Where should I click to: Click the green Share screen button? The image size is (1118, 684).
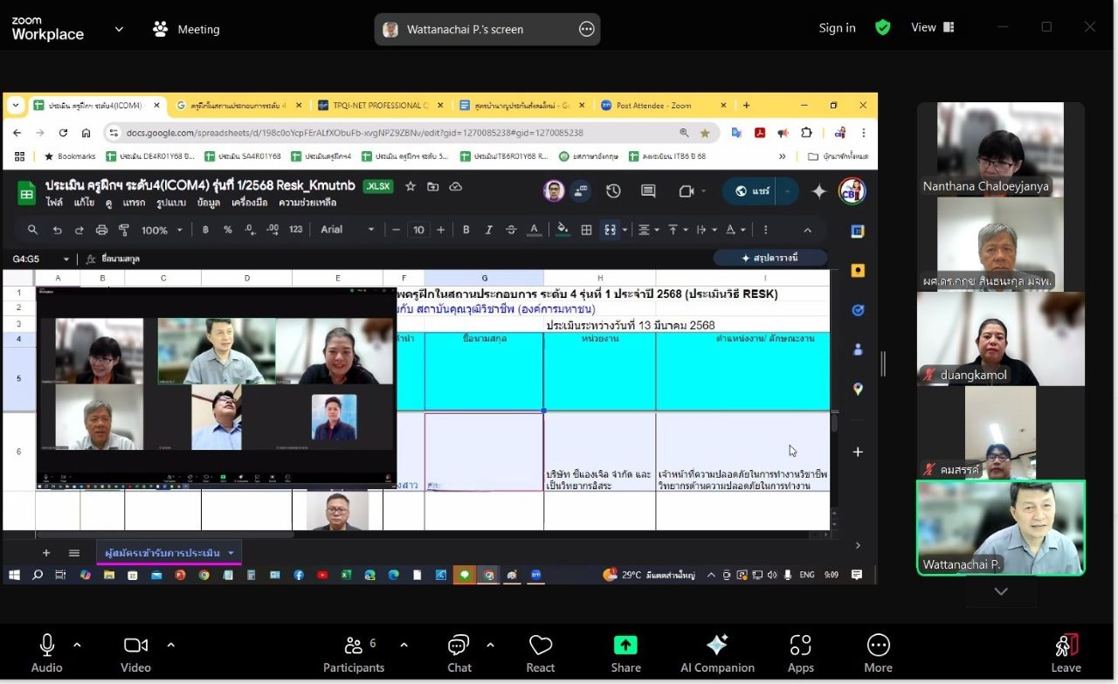click(625, 653)
